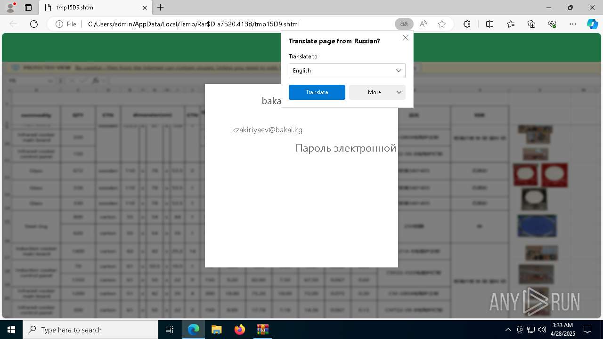Image resolution: width=603 pixels, height=339 pixels.
Task: Open the tab actions menu icon
Action: coord(28,8)
